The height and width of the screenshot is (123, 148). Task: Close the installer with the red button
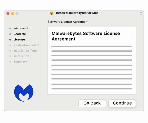pyautogui.click(x=8, y=14)
